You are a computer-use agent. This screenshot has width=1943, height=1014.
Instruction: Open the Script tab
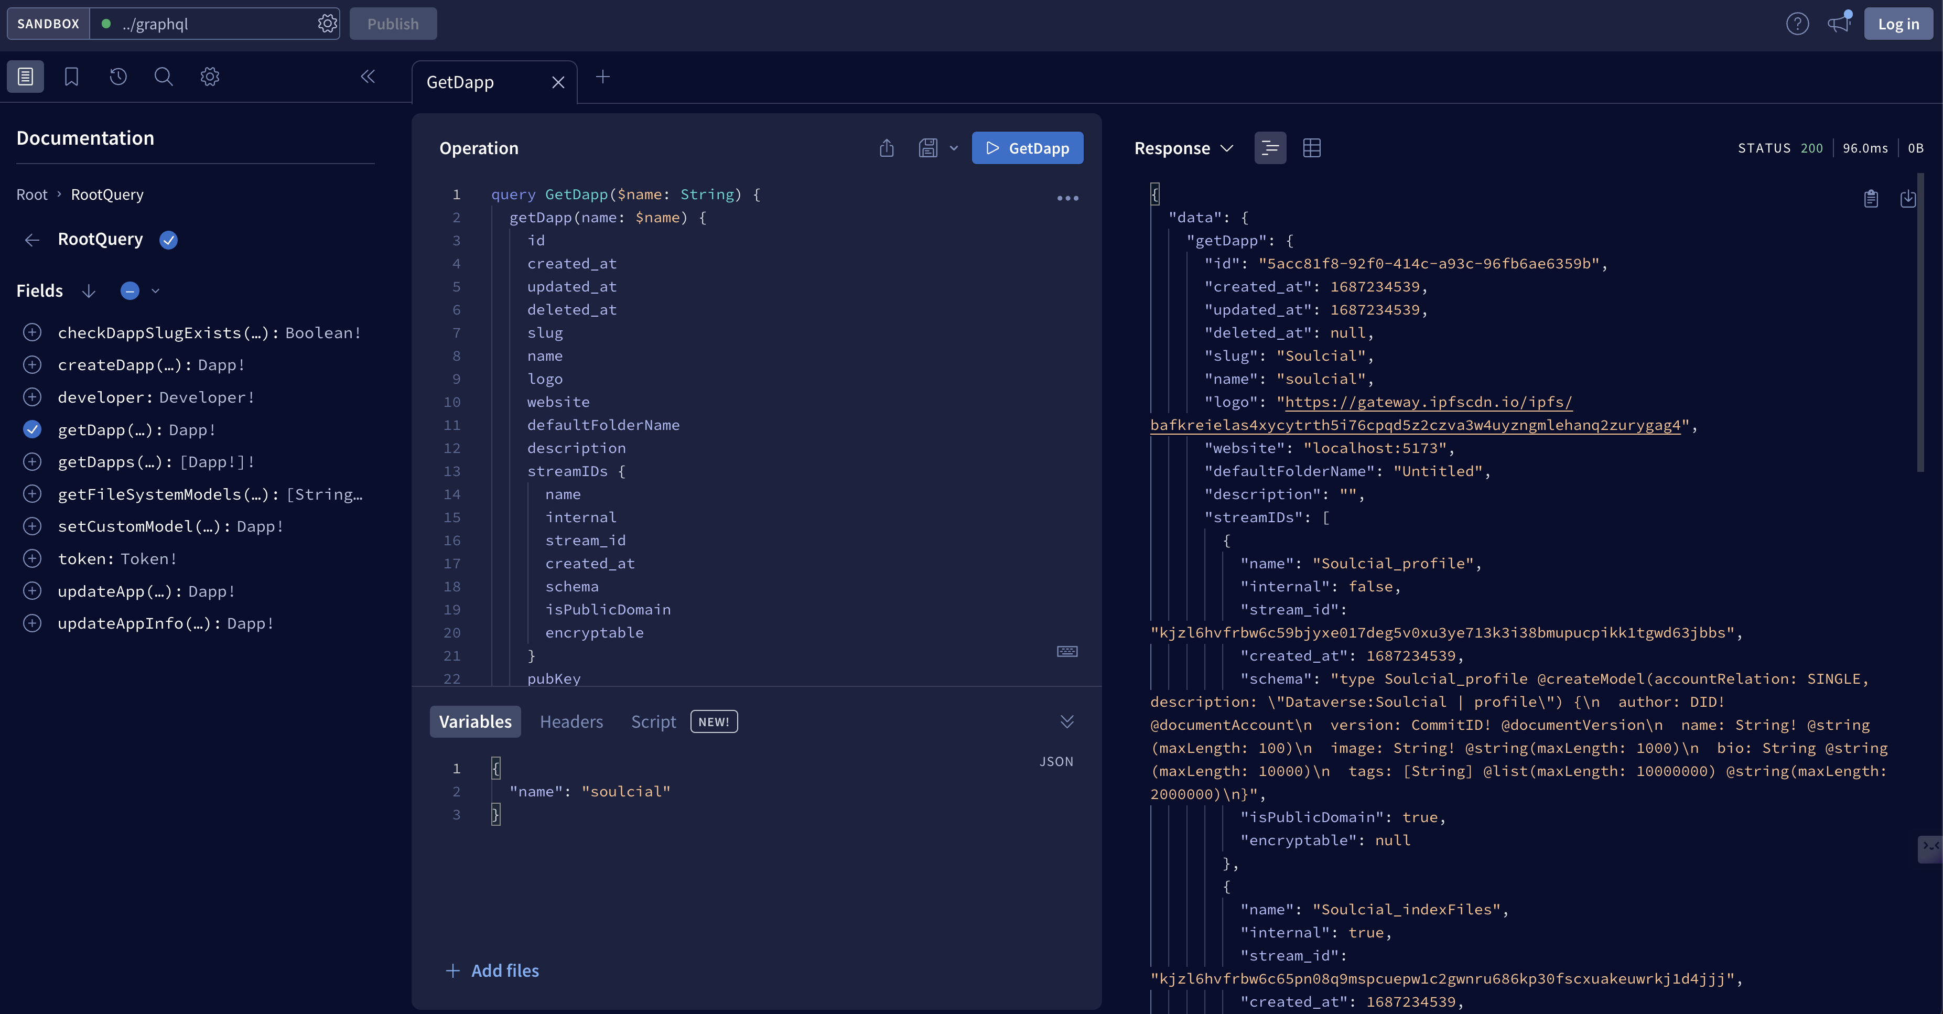[x=653, y=721]
